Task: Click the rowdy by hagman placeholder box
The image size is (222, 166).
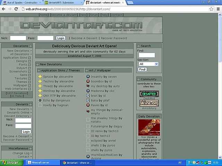Action: click(x=40, y=105)
